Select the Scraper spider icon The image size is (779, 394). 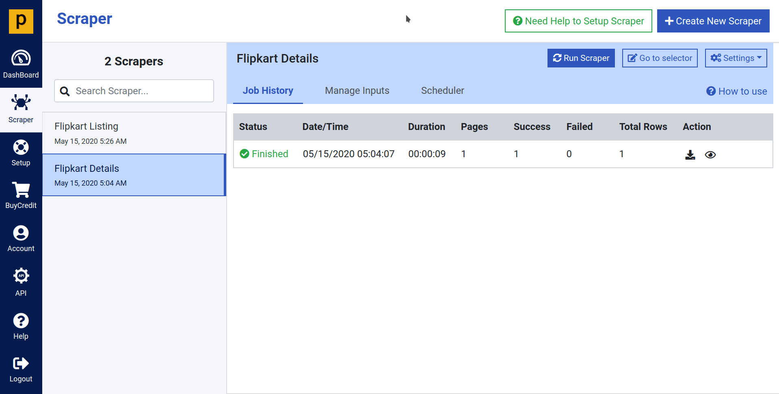pyautogui.click(x=21, y=103)
